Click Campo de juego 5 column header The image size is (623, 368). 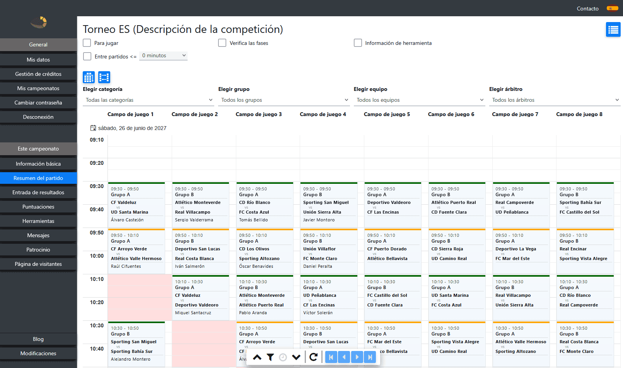[387, 114]
